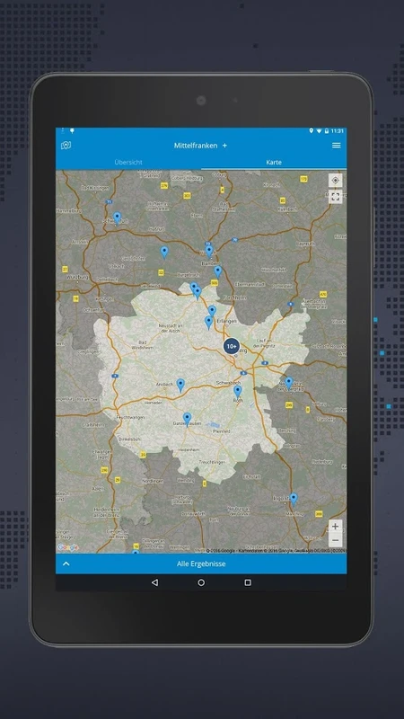Screen dimensions: 404x719
Task: Open the map region selector icon
Action: click(x=66, y=146)
